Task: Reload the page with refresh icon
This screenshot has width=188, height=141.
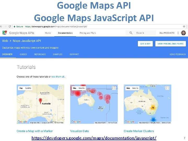Action: [x=10, y=26]
